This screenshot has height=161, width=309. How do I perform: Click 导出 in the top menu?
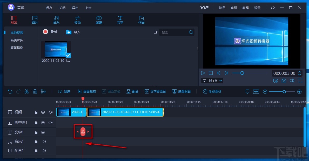pyautogui.click(x=75, y=8)
